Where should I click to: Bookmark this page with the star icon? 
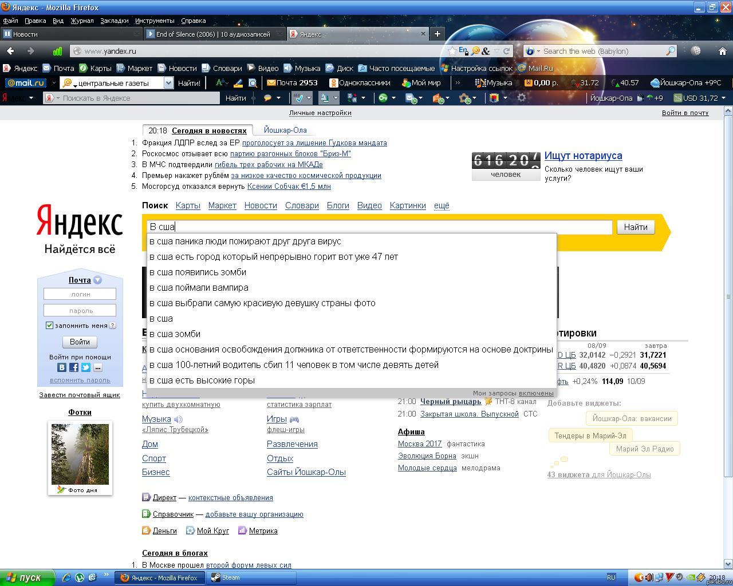click(x=452, y=51)
